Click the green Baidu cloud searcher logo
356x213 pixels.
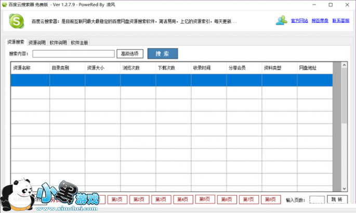(x=16, y=22)
